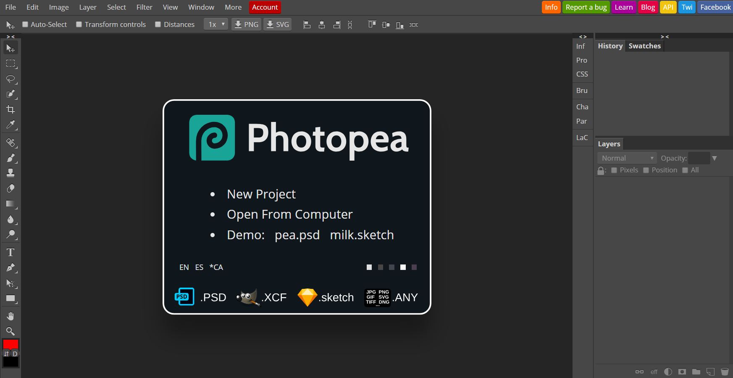Toggle the All lock checkbox
This screenshot has width=733, height=378.
point(685,170)
